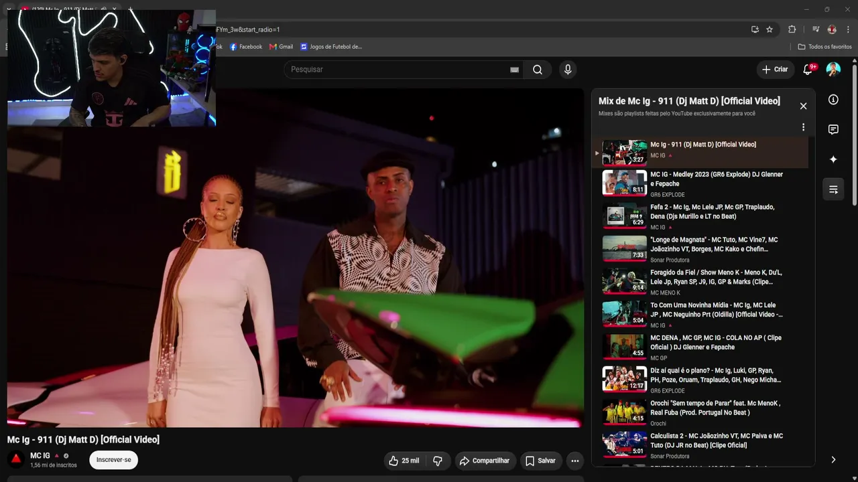
Task: Play To Com Uma Novinha Mídia thumbnail
Action: (624, 314)
